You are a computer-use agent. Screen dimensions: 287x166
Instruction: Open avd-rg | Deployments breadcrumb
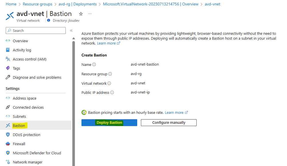[77, 4]
